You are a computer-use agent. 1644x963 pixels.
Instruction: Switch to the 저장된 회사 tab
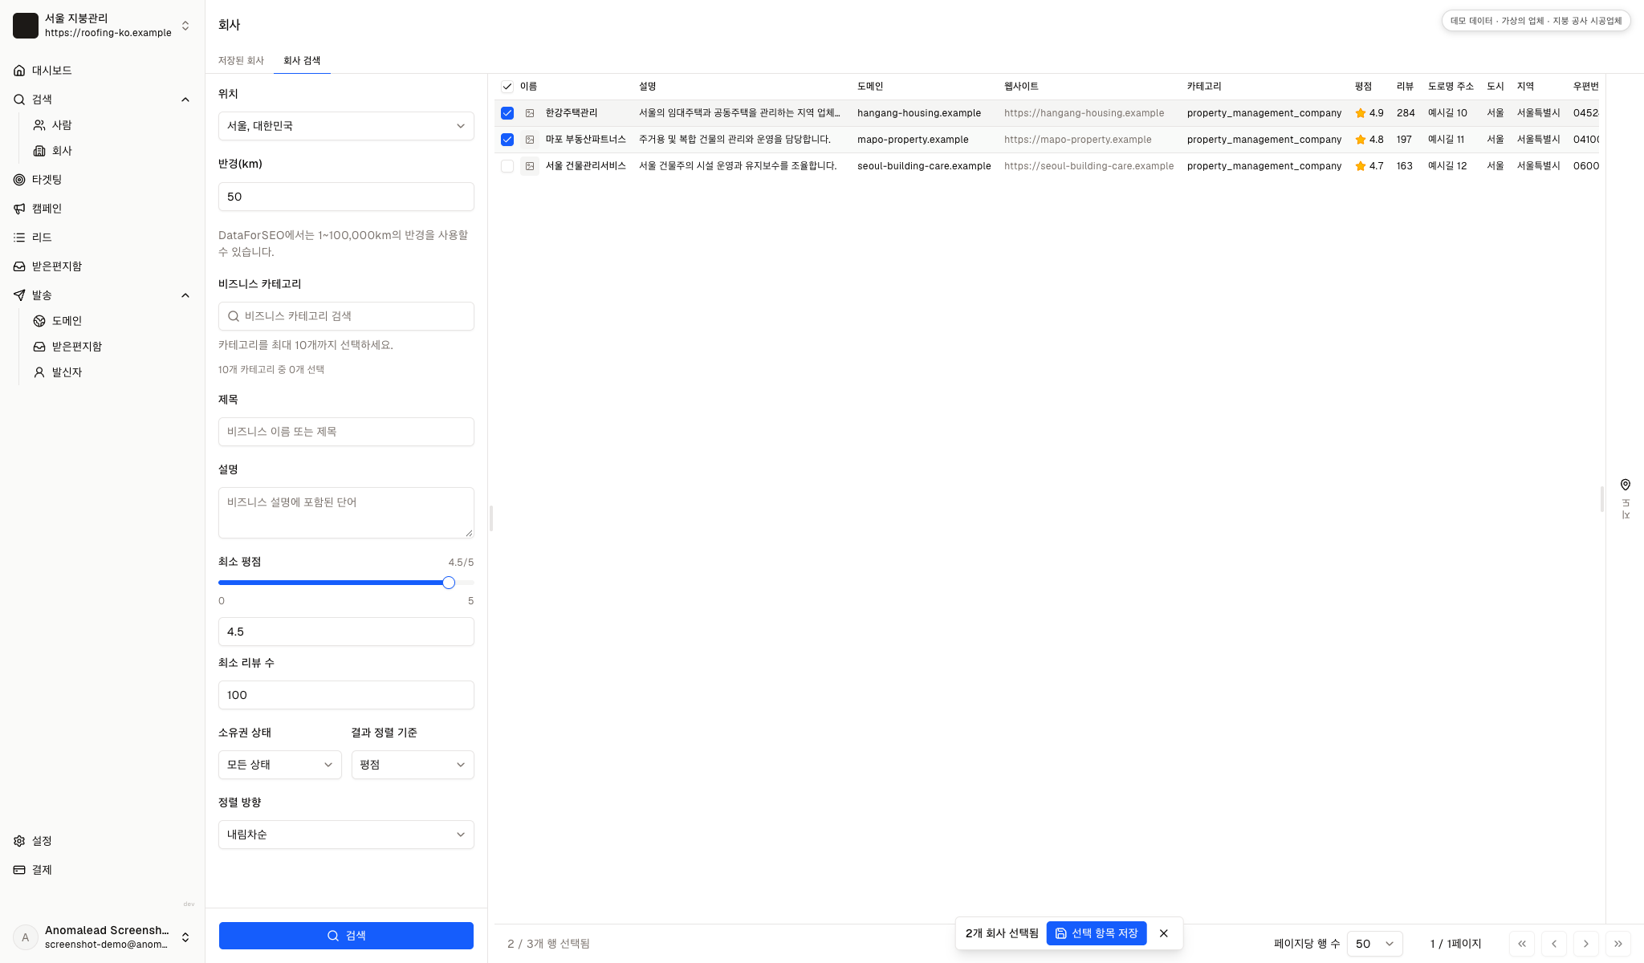(241, 61)
